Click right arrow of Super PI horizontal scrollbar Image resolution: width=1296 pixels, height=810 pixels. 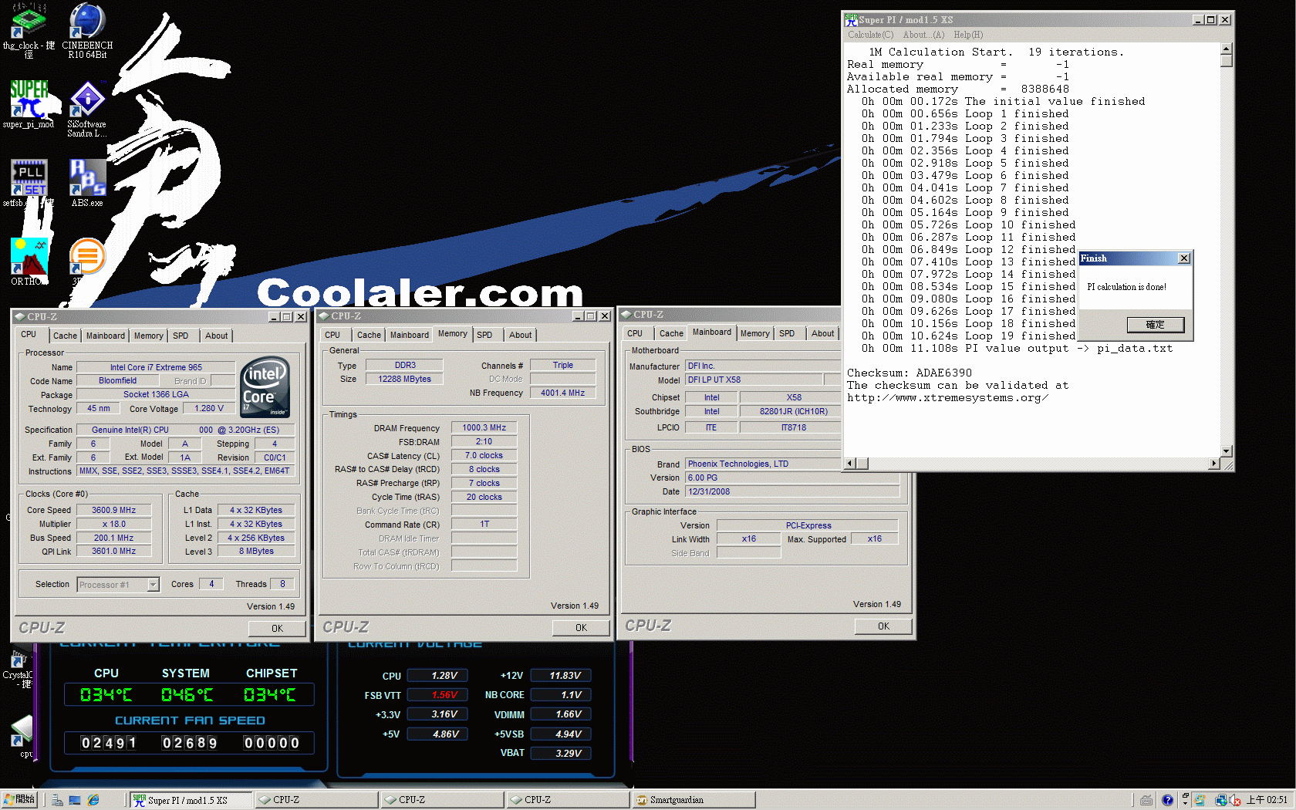(x=1214, y=464)
